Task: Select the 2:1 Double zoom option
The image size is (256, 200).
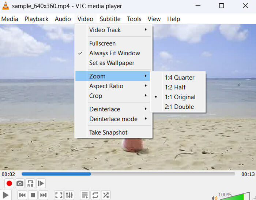Action: [179, 107]
